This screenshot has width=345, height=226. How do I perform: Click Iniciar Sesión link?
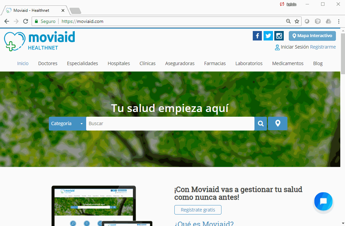point(295,47)
